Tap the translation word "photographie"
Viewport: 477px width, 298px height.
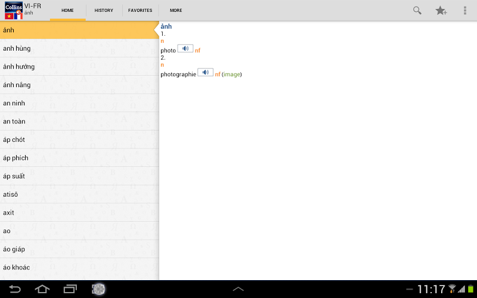178,74
